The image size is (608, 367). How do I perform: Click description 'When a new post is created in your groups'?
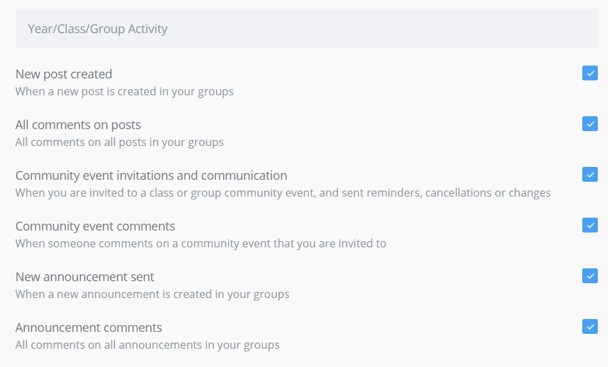coord(125,92)
